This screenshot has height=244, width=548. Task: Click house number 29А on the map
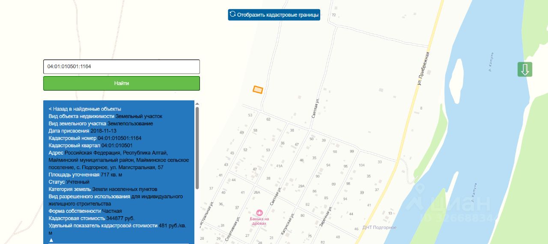tap(301, 186)
